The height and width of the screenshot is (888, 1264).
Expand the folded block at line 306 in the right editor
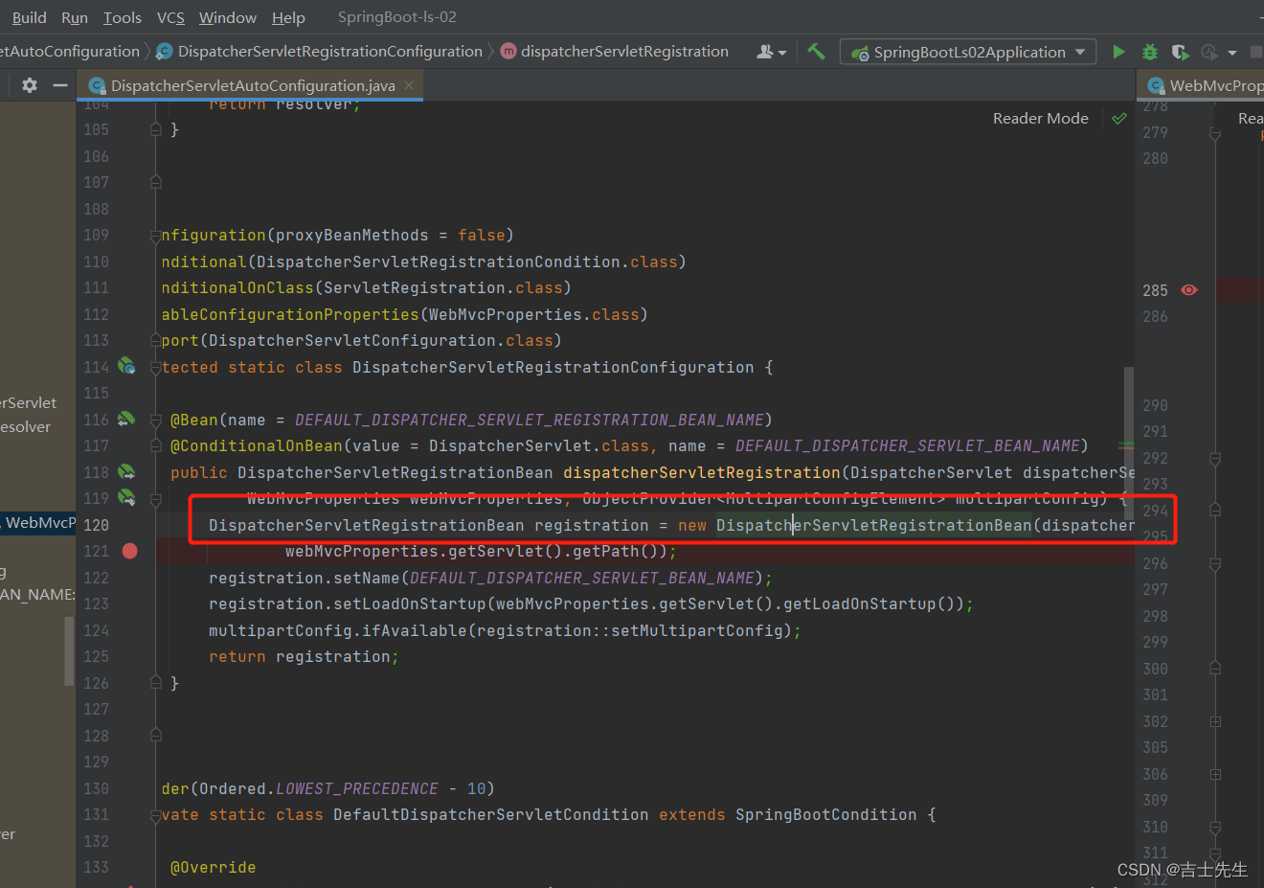(x=1215, y=774)
